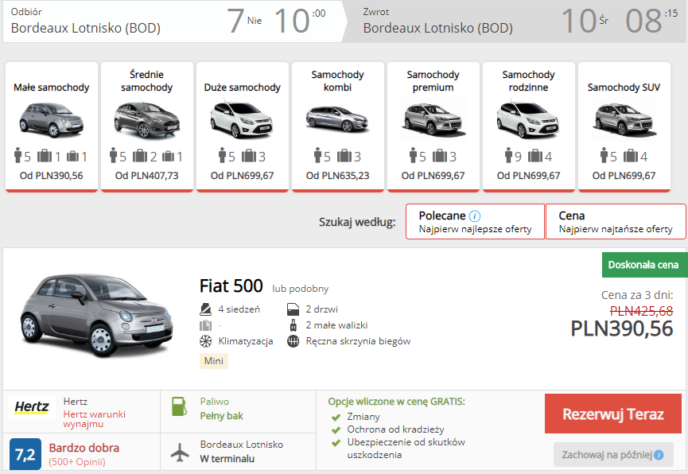Screen dimensions: 688x474
Task: Click the airplane terminal icon
Action: pos(180,453)
